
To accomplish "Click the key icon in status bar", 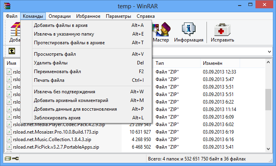I will pos(16,158).
